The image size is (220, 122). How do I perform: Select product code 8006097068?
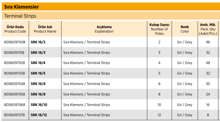(x=15, y=105)
